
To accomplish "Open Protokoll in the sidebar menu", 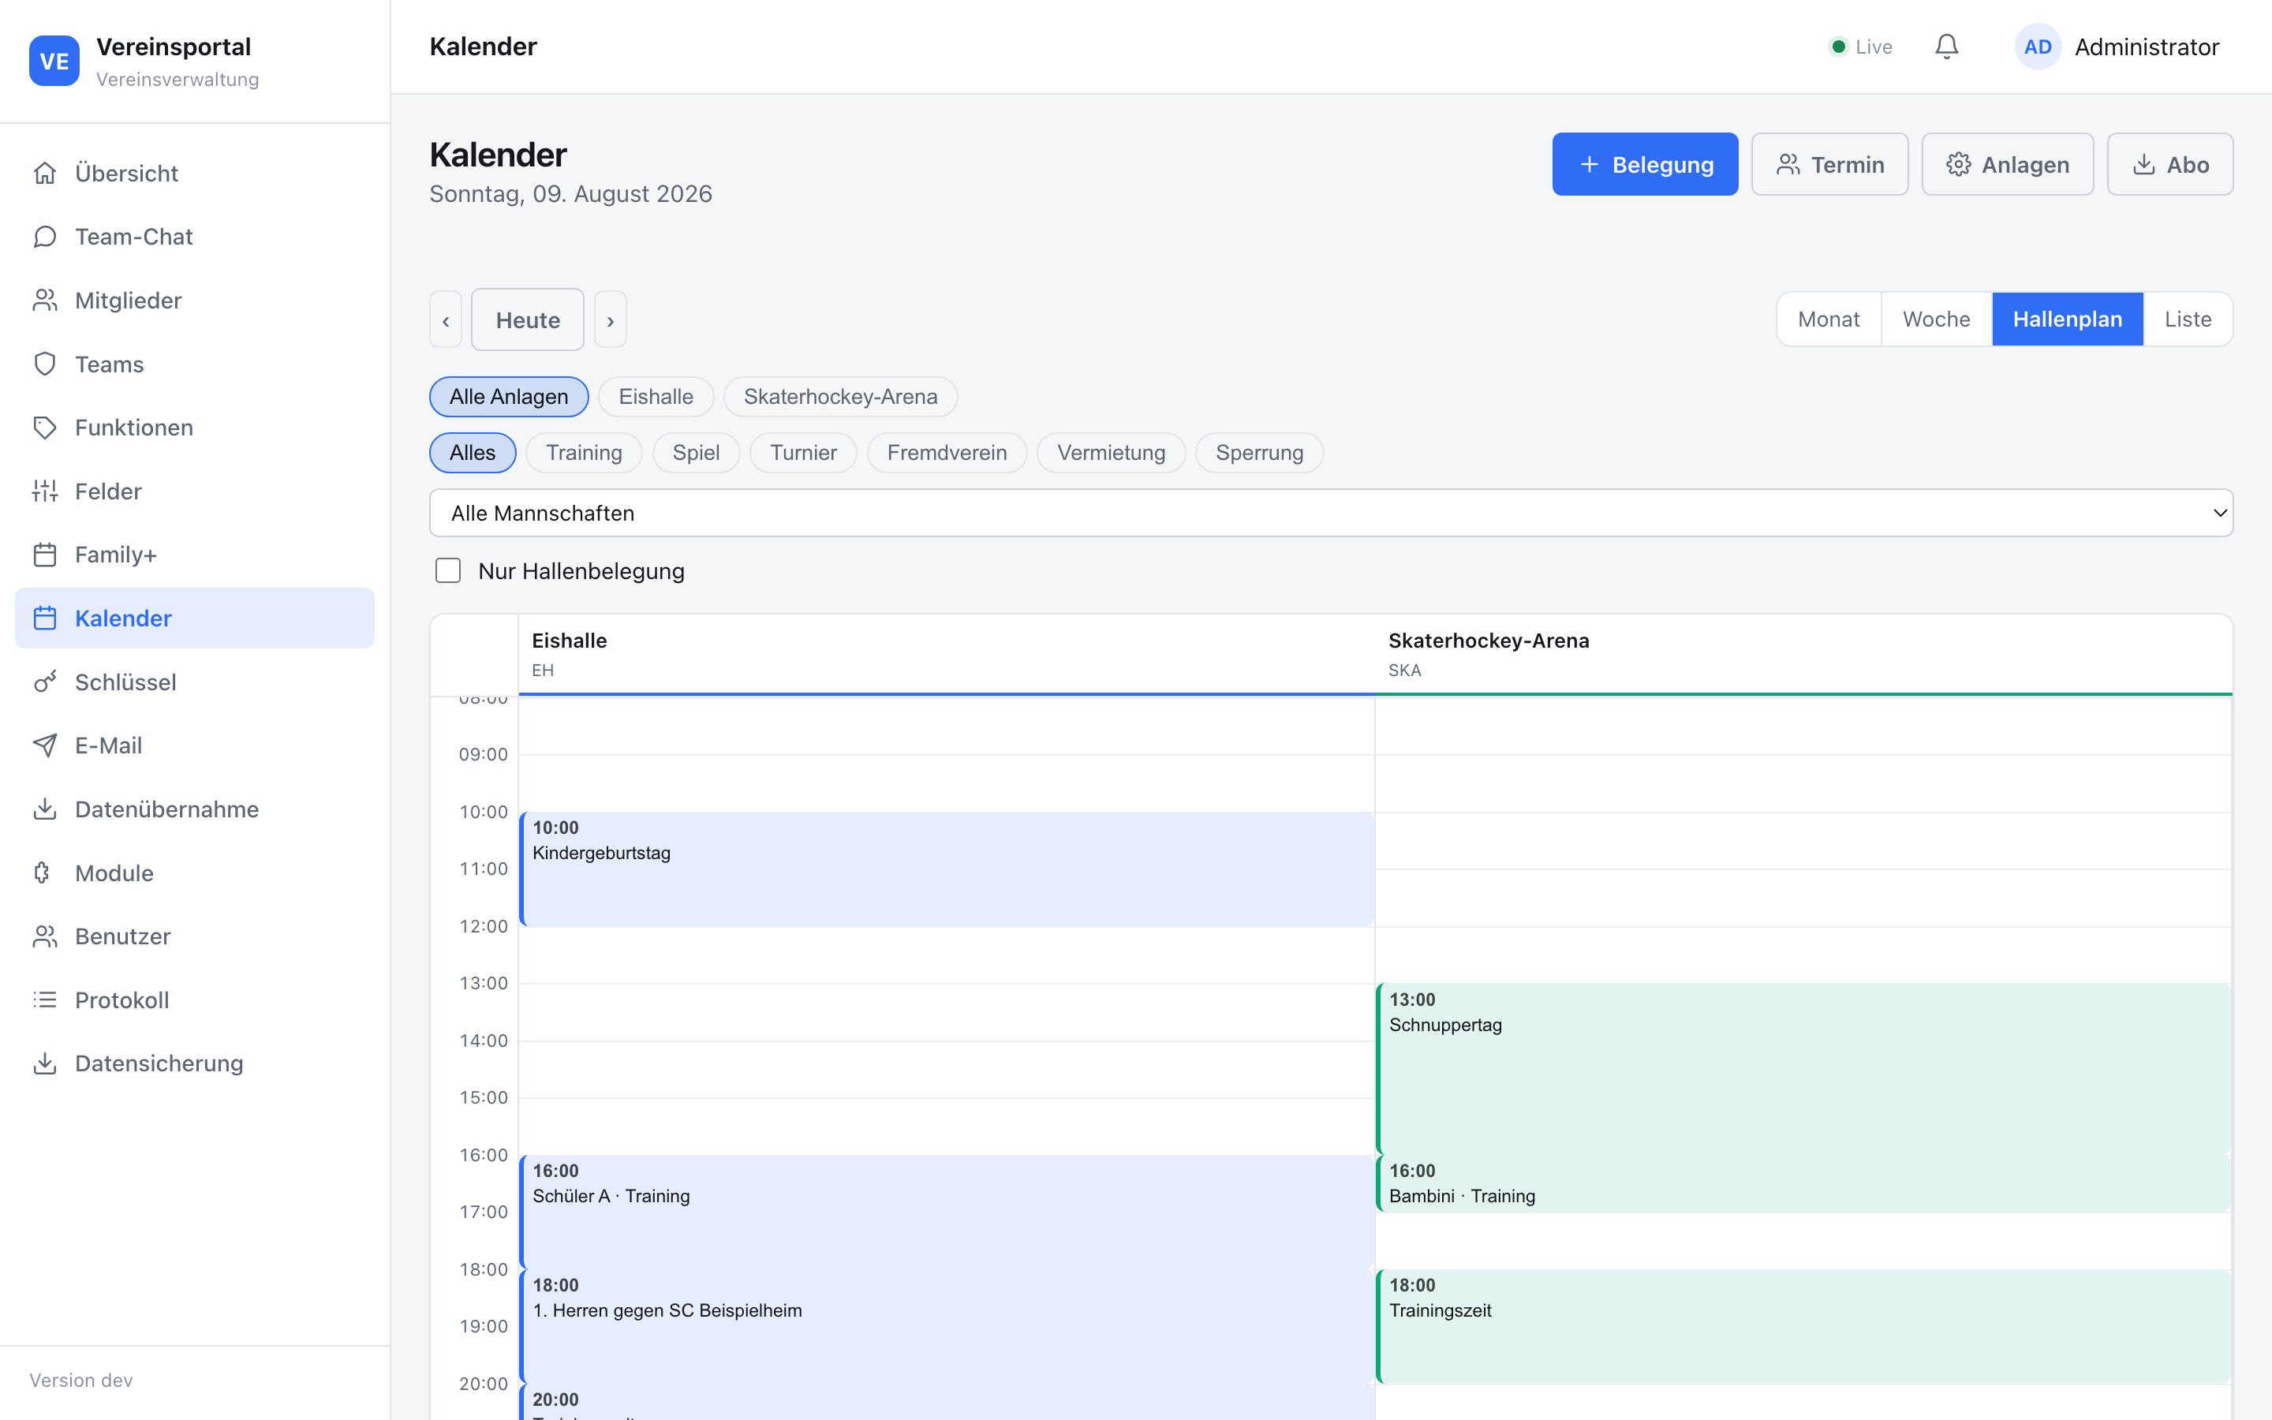I will pos(196,1000).
